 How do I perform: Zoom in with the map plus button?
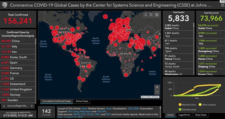point(157,87)
